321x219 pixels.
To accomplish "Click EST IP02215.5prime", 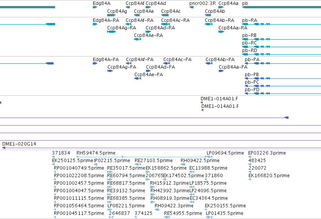I will (112, 161).
